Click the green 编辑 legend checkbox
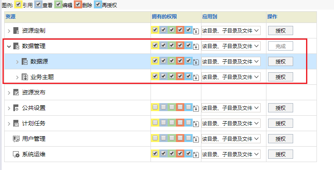Image resolution: width=334 pixels, height=170 pixels. point(58,4)
